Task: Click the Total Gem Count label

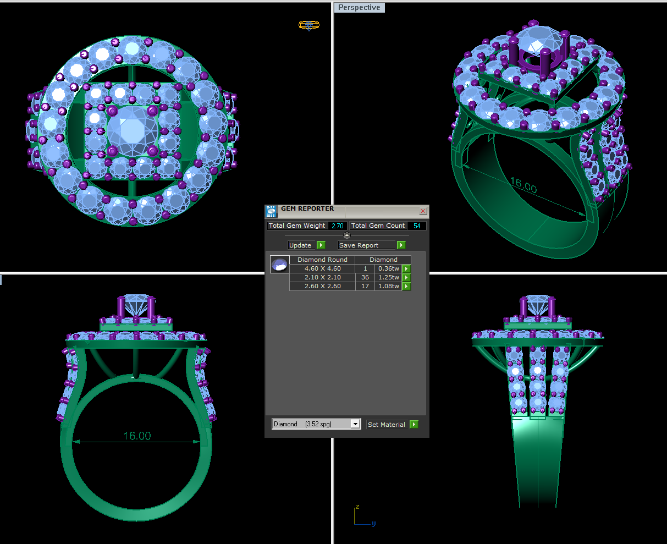Action: (378, 226)
